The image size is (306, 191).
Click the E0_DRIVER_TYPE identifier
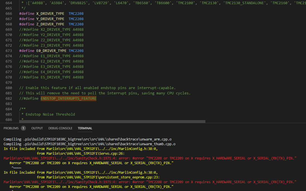[x=51, y=51]
